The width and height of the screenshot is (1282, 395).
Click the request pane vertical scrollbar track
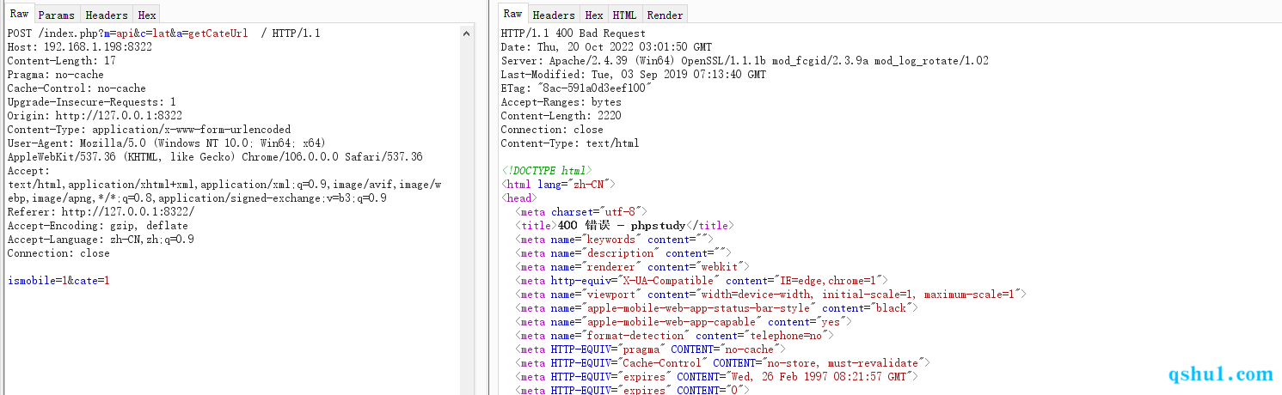coord(468,215)
